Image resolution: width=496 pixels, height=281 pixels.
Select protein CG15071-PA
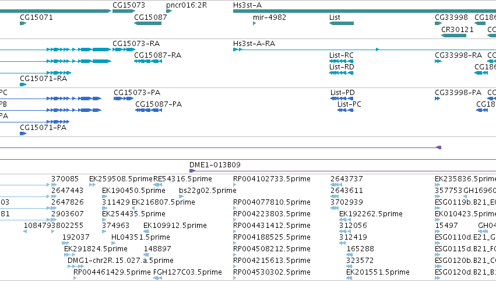43,128
